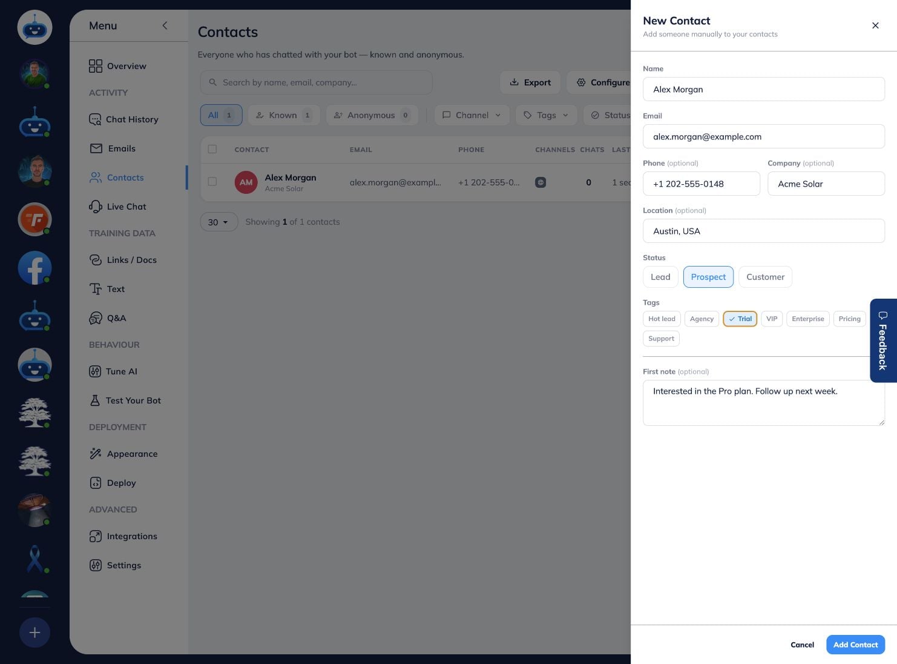Click the Configure gear icon

coord(580,82)
